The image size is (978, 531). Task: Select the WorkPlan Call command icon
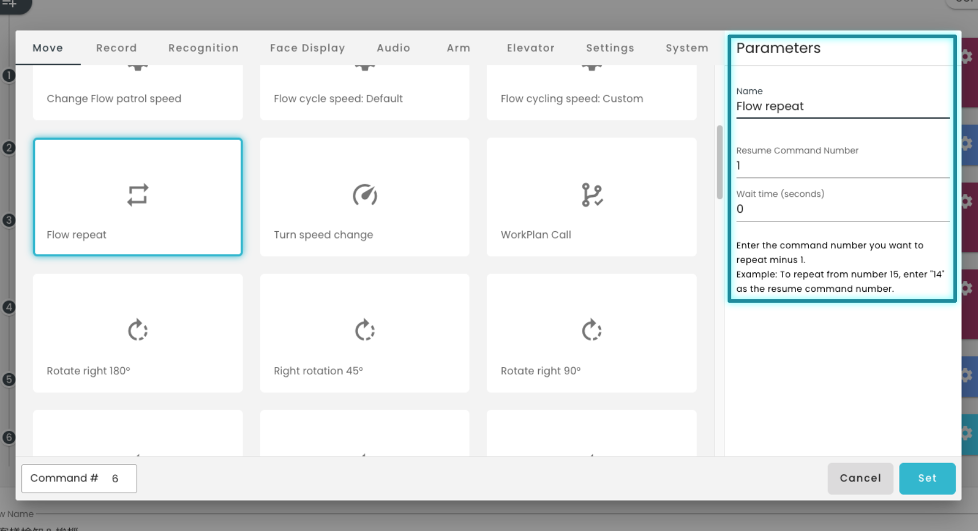pyautogui.click(x=591, y=196)
